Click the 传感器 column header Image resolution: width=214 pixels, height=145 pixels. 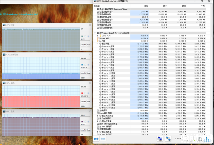[x=112, y=6]
